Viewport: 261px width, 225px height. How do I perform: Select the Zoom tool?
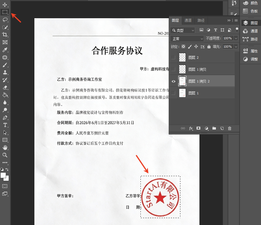point(5,155)
